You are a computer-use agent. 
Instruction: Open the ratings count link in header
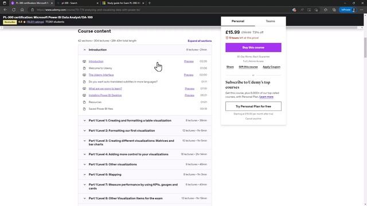point(36,22)
